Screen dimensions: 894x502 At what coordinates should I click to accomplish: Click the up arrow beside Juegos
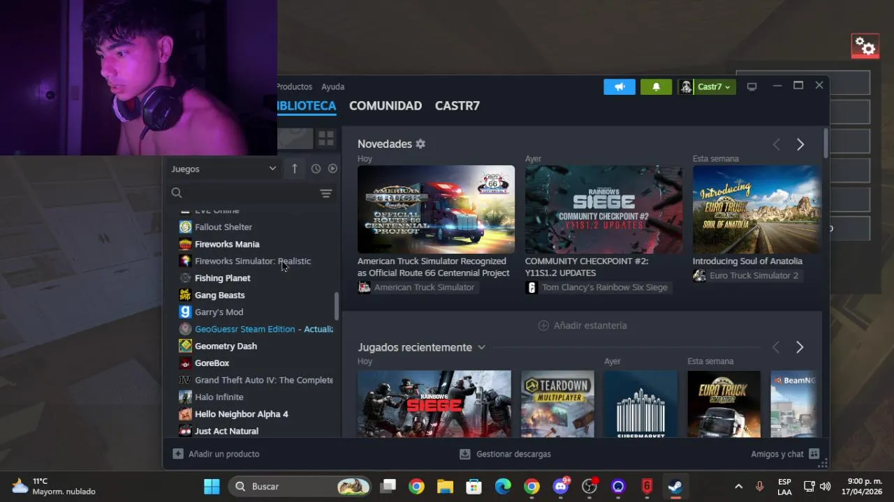[x=294, y=169]
